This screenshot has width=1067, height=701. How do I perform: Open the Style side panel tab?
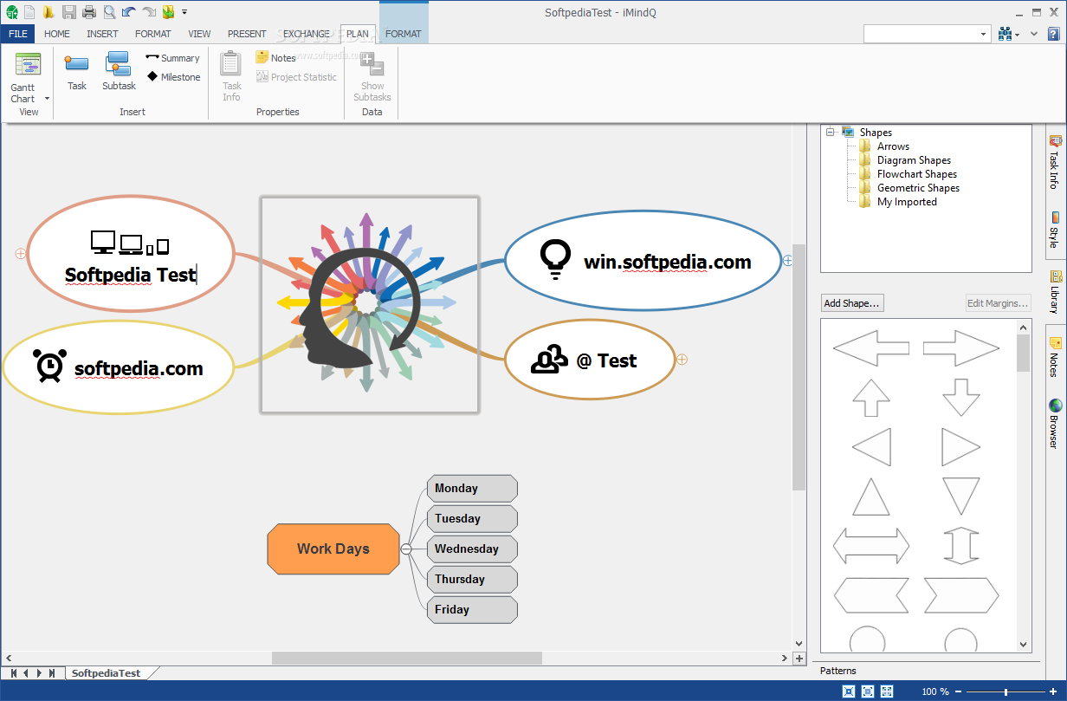[1054, 230]
